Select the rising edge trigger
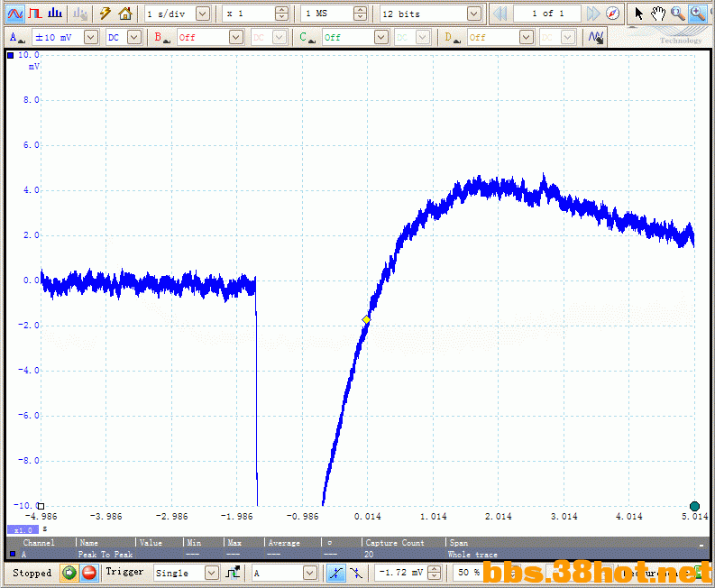 335,573
